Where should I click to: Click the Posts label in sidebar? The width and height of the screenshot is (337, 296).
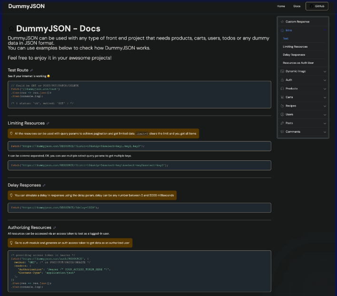pyautogui.click(x=289, y=123)
